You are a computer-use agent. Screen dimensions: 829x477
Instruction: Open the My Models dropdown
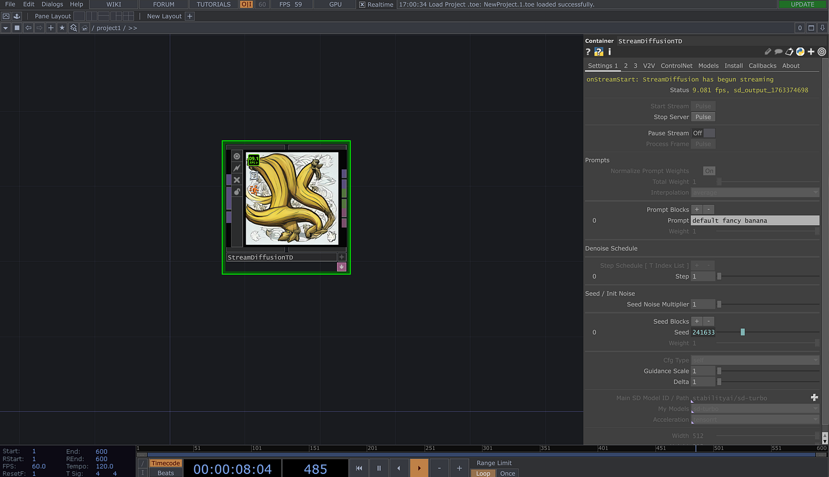(x=756, y=409)
